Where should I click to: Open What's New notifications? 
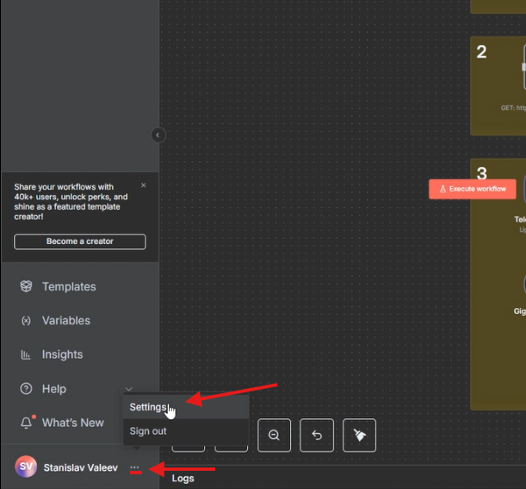[73, 423]
